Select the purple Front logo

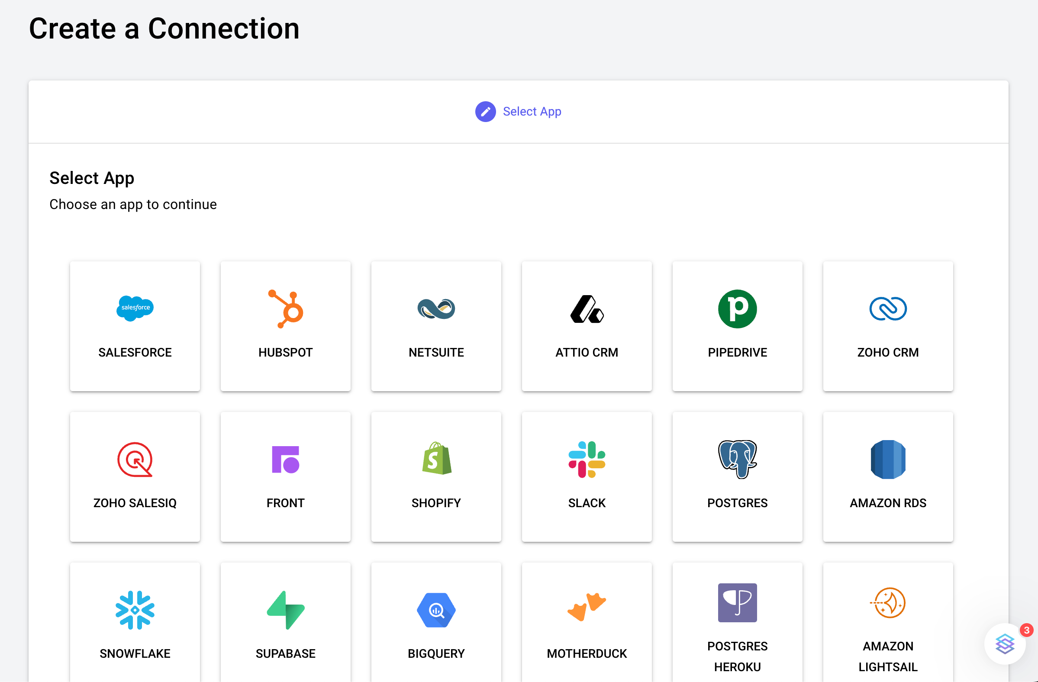click(x=286, y=460)
